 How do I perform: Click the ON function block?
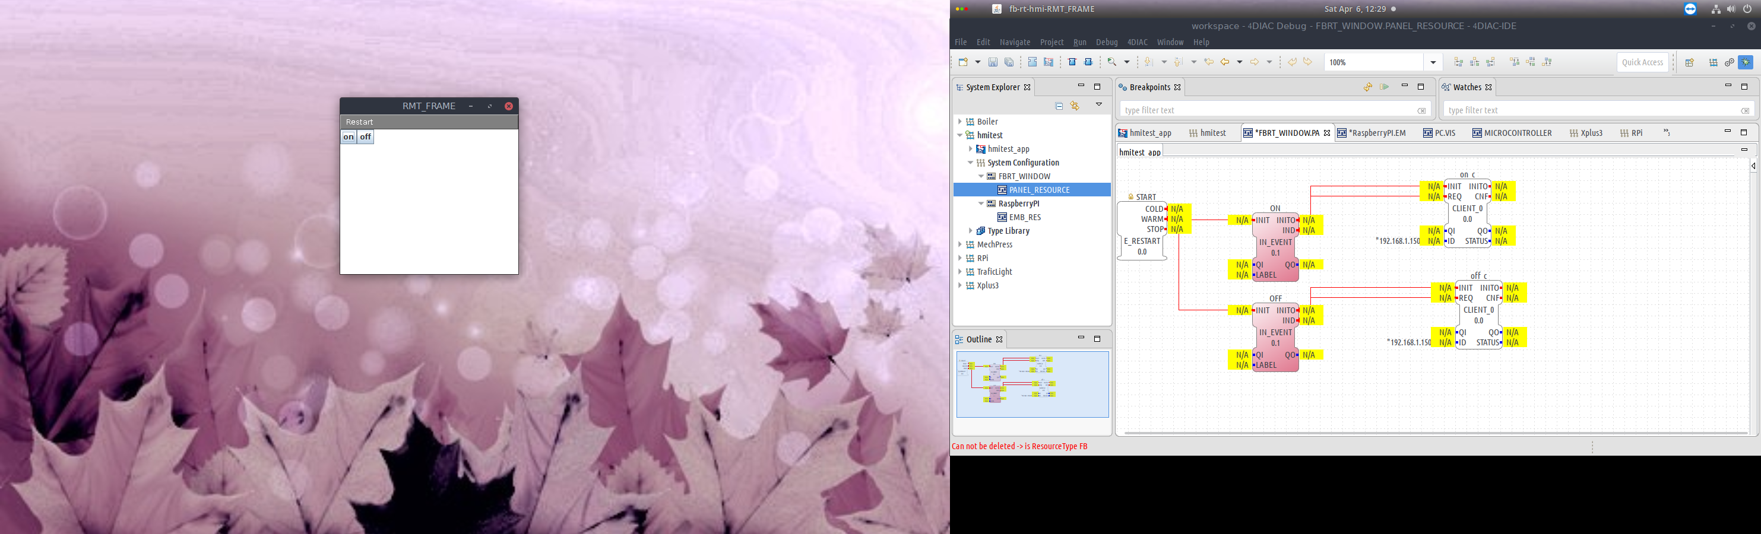click(1276, 246)
